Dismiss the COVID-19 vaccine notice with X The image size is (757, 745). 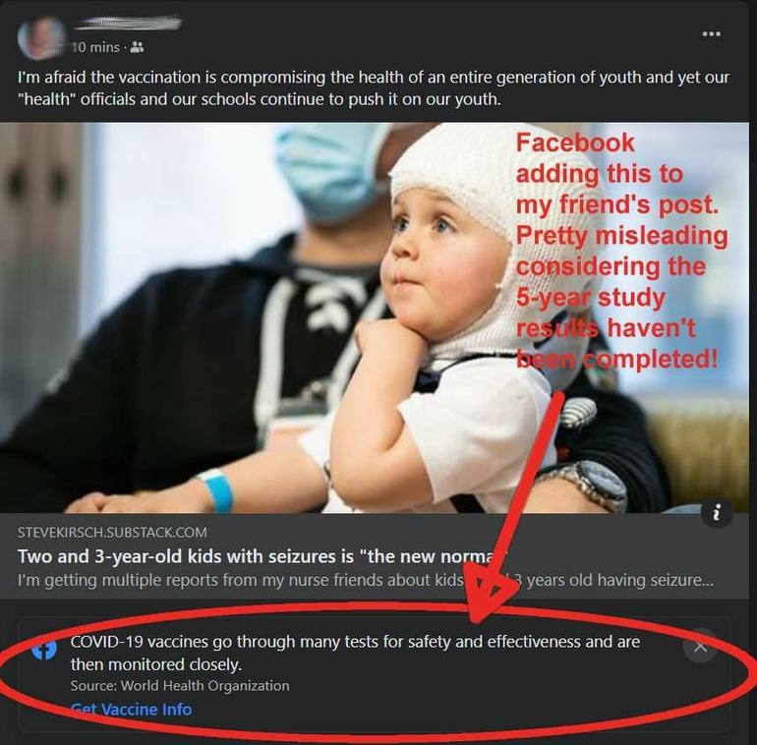[x=700, y=646]
